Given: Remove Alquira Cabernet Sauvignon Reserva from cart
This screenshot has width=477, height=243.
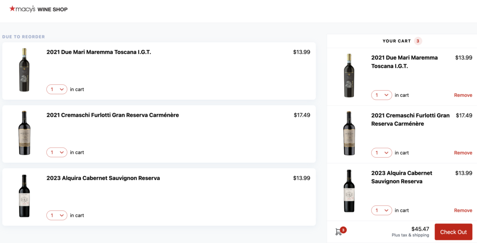Looking at the screenshot, I should coord(463,210).
